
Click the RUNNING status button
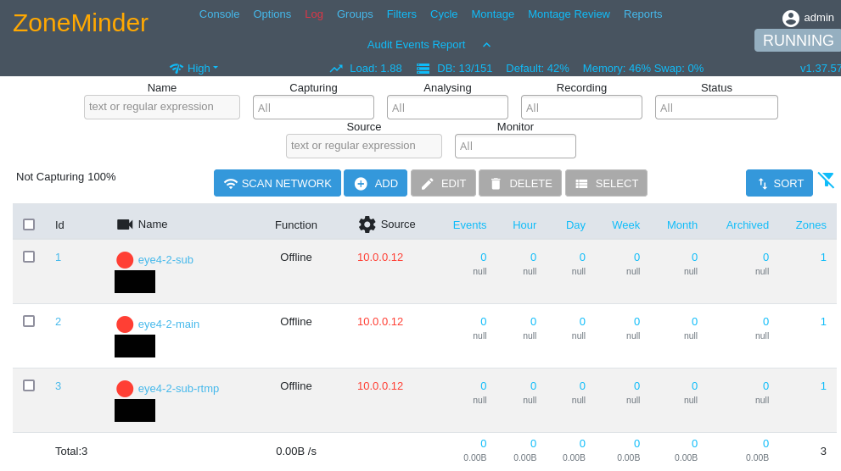(x=798, y=40)
